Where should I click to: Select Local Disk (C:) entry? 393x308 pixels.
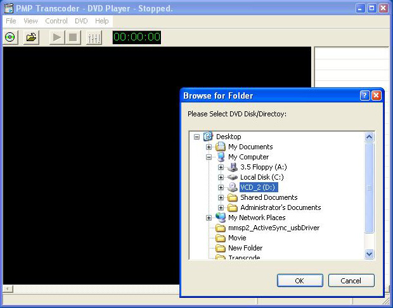click(262, 177)
